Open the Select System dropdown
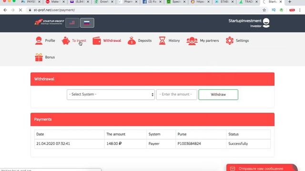The height and width of the screenshot is (171, 305). coord(111,95)
